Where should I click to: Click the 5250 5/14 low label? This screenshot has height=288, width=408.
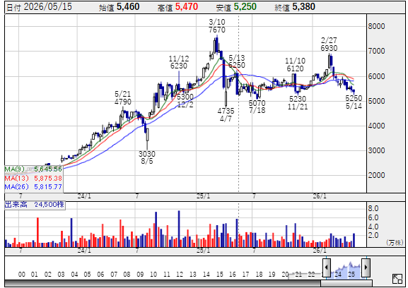(354, 102)
